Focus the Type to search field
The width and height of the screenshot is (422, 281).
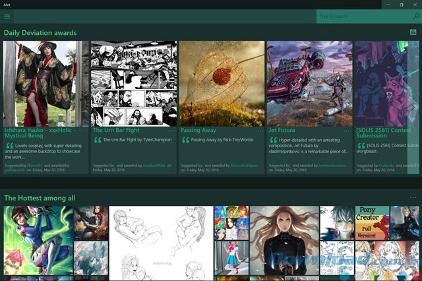pos(364,16)
